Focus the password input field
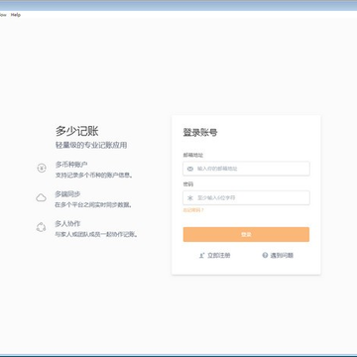 pyautogui.click(x=246, y=198)
